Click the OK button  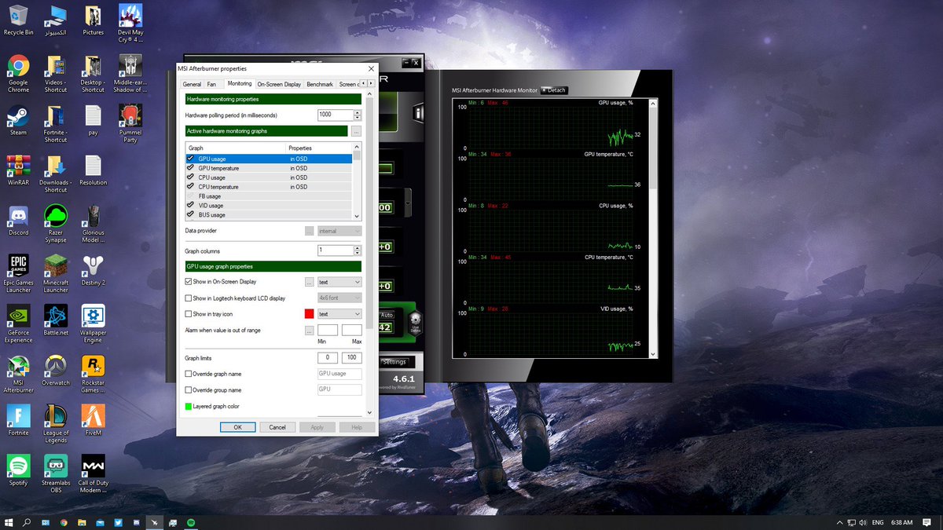[x=237, y=427]
